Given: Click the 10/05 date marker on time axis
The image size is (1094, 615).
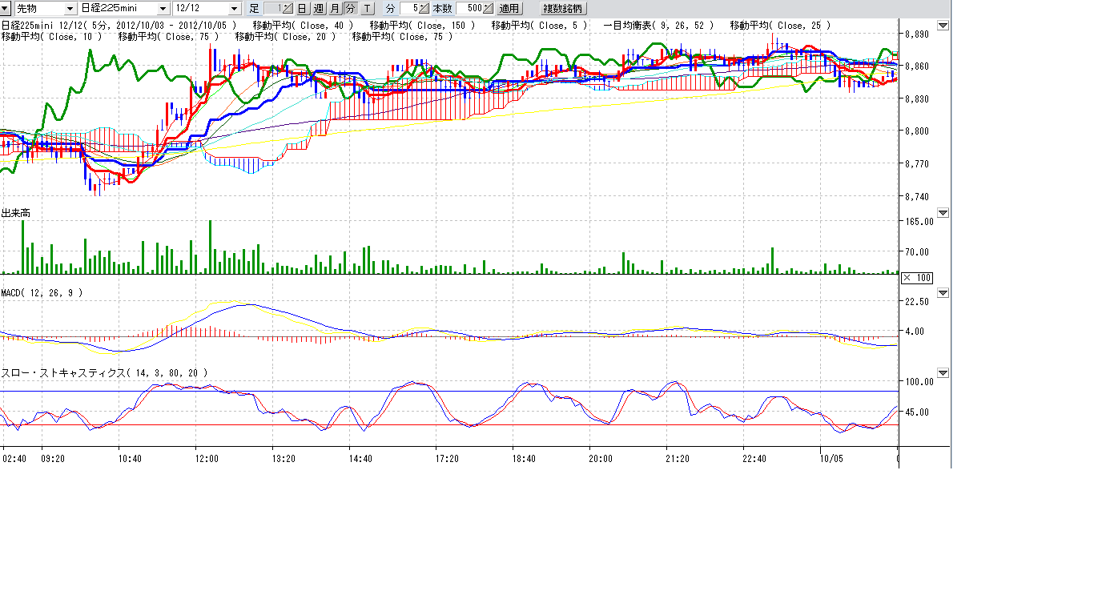Looking at the screenshot, I should click(832, 459).
